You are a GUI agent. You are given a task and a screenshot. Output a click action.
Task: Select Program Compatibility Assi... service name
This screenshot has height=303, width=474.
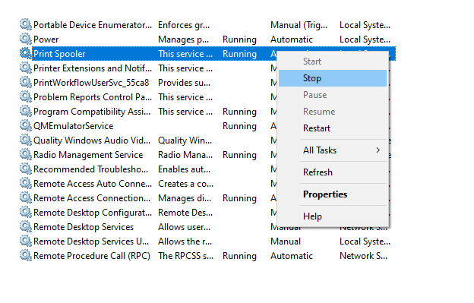pyautogui.click(x=92, y=112)
